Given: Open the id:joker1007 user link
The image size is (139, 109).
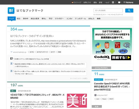Looking at the screenshot, I should point(102,95).
